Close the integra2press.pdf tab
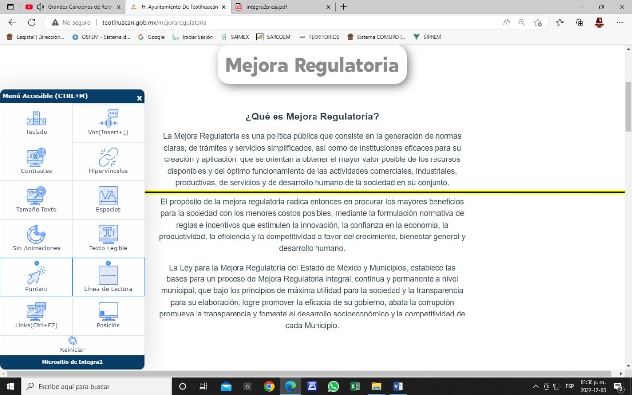 [x=328, y=7]
